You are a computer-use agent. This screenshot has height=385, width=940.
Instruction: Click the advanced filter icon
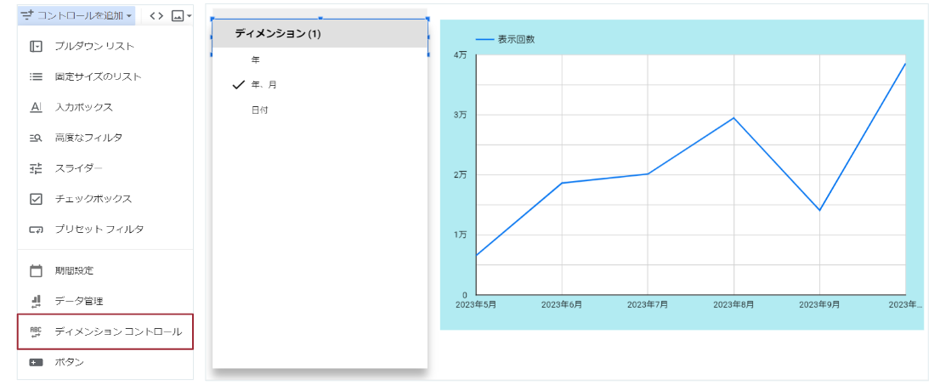(36, 138)
